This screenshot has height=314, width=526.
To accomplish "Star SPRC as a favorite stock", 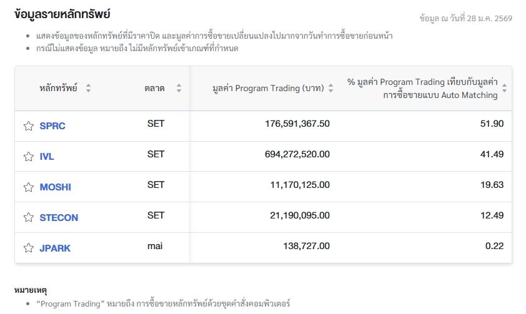I will (28, 126).
